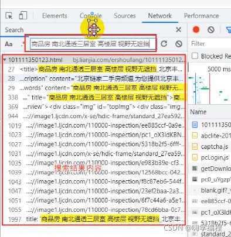
Task: Toggle match case Aa option
Action: tap(8, 44)
